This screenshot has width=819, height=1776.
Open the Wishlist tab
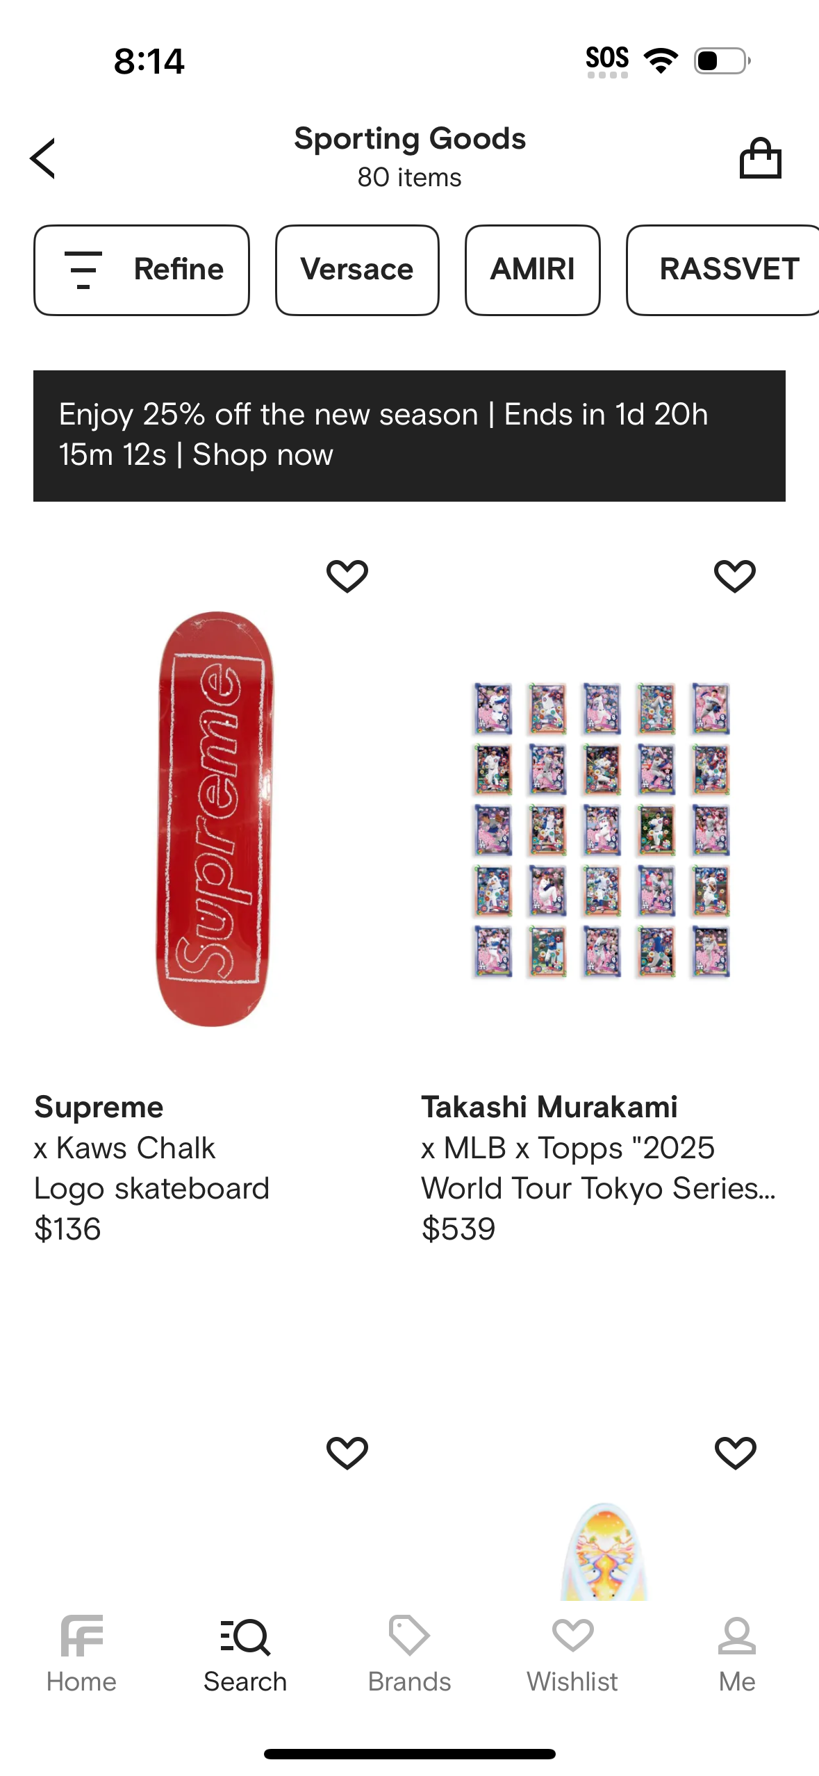coord(572,1654)
